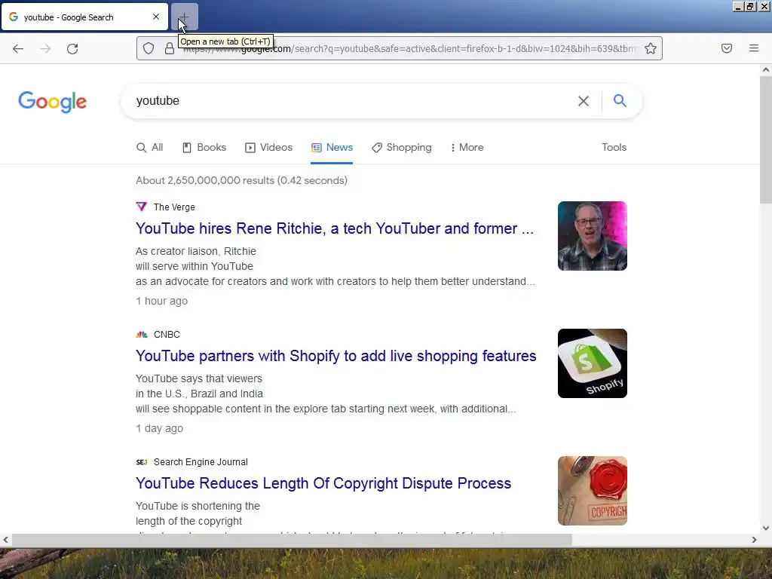Click the vertical scrollbar thumb

(x=766, y=139)
